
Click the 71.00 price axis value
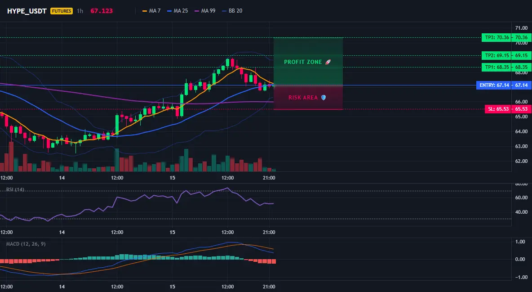point(522,28)
